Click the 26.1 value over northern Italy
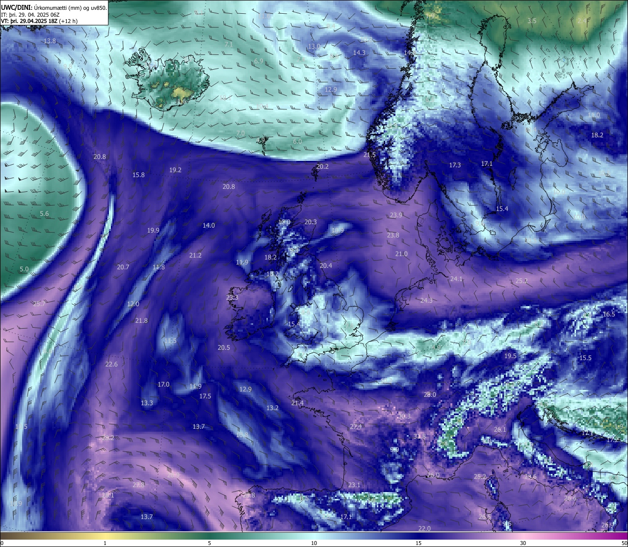The image size is (628, 547). [x=500, y=430]
